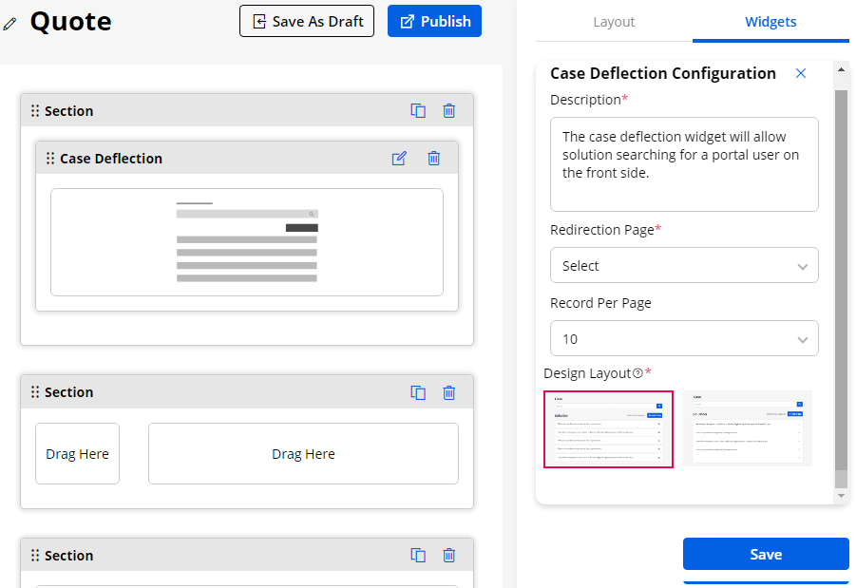856x588 pixels.
Task: Click the pencil icon beside the Quote title
Action: point(10,22)
